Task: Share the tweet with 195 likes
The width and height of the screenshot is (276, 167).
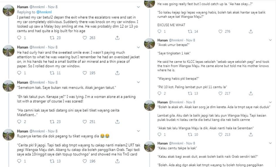Action: (x=117, y=73)
